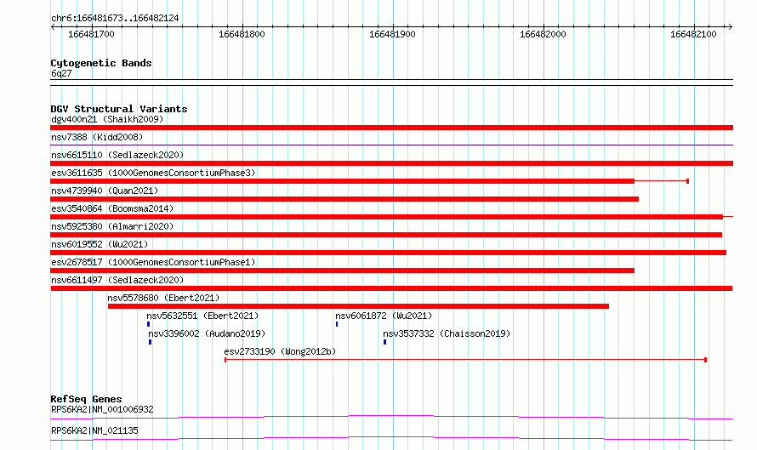Click esv2733190 (Wong2012b) variant label
Viewport: 757px width, 450px height.
point(280,351)
